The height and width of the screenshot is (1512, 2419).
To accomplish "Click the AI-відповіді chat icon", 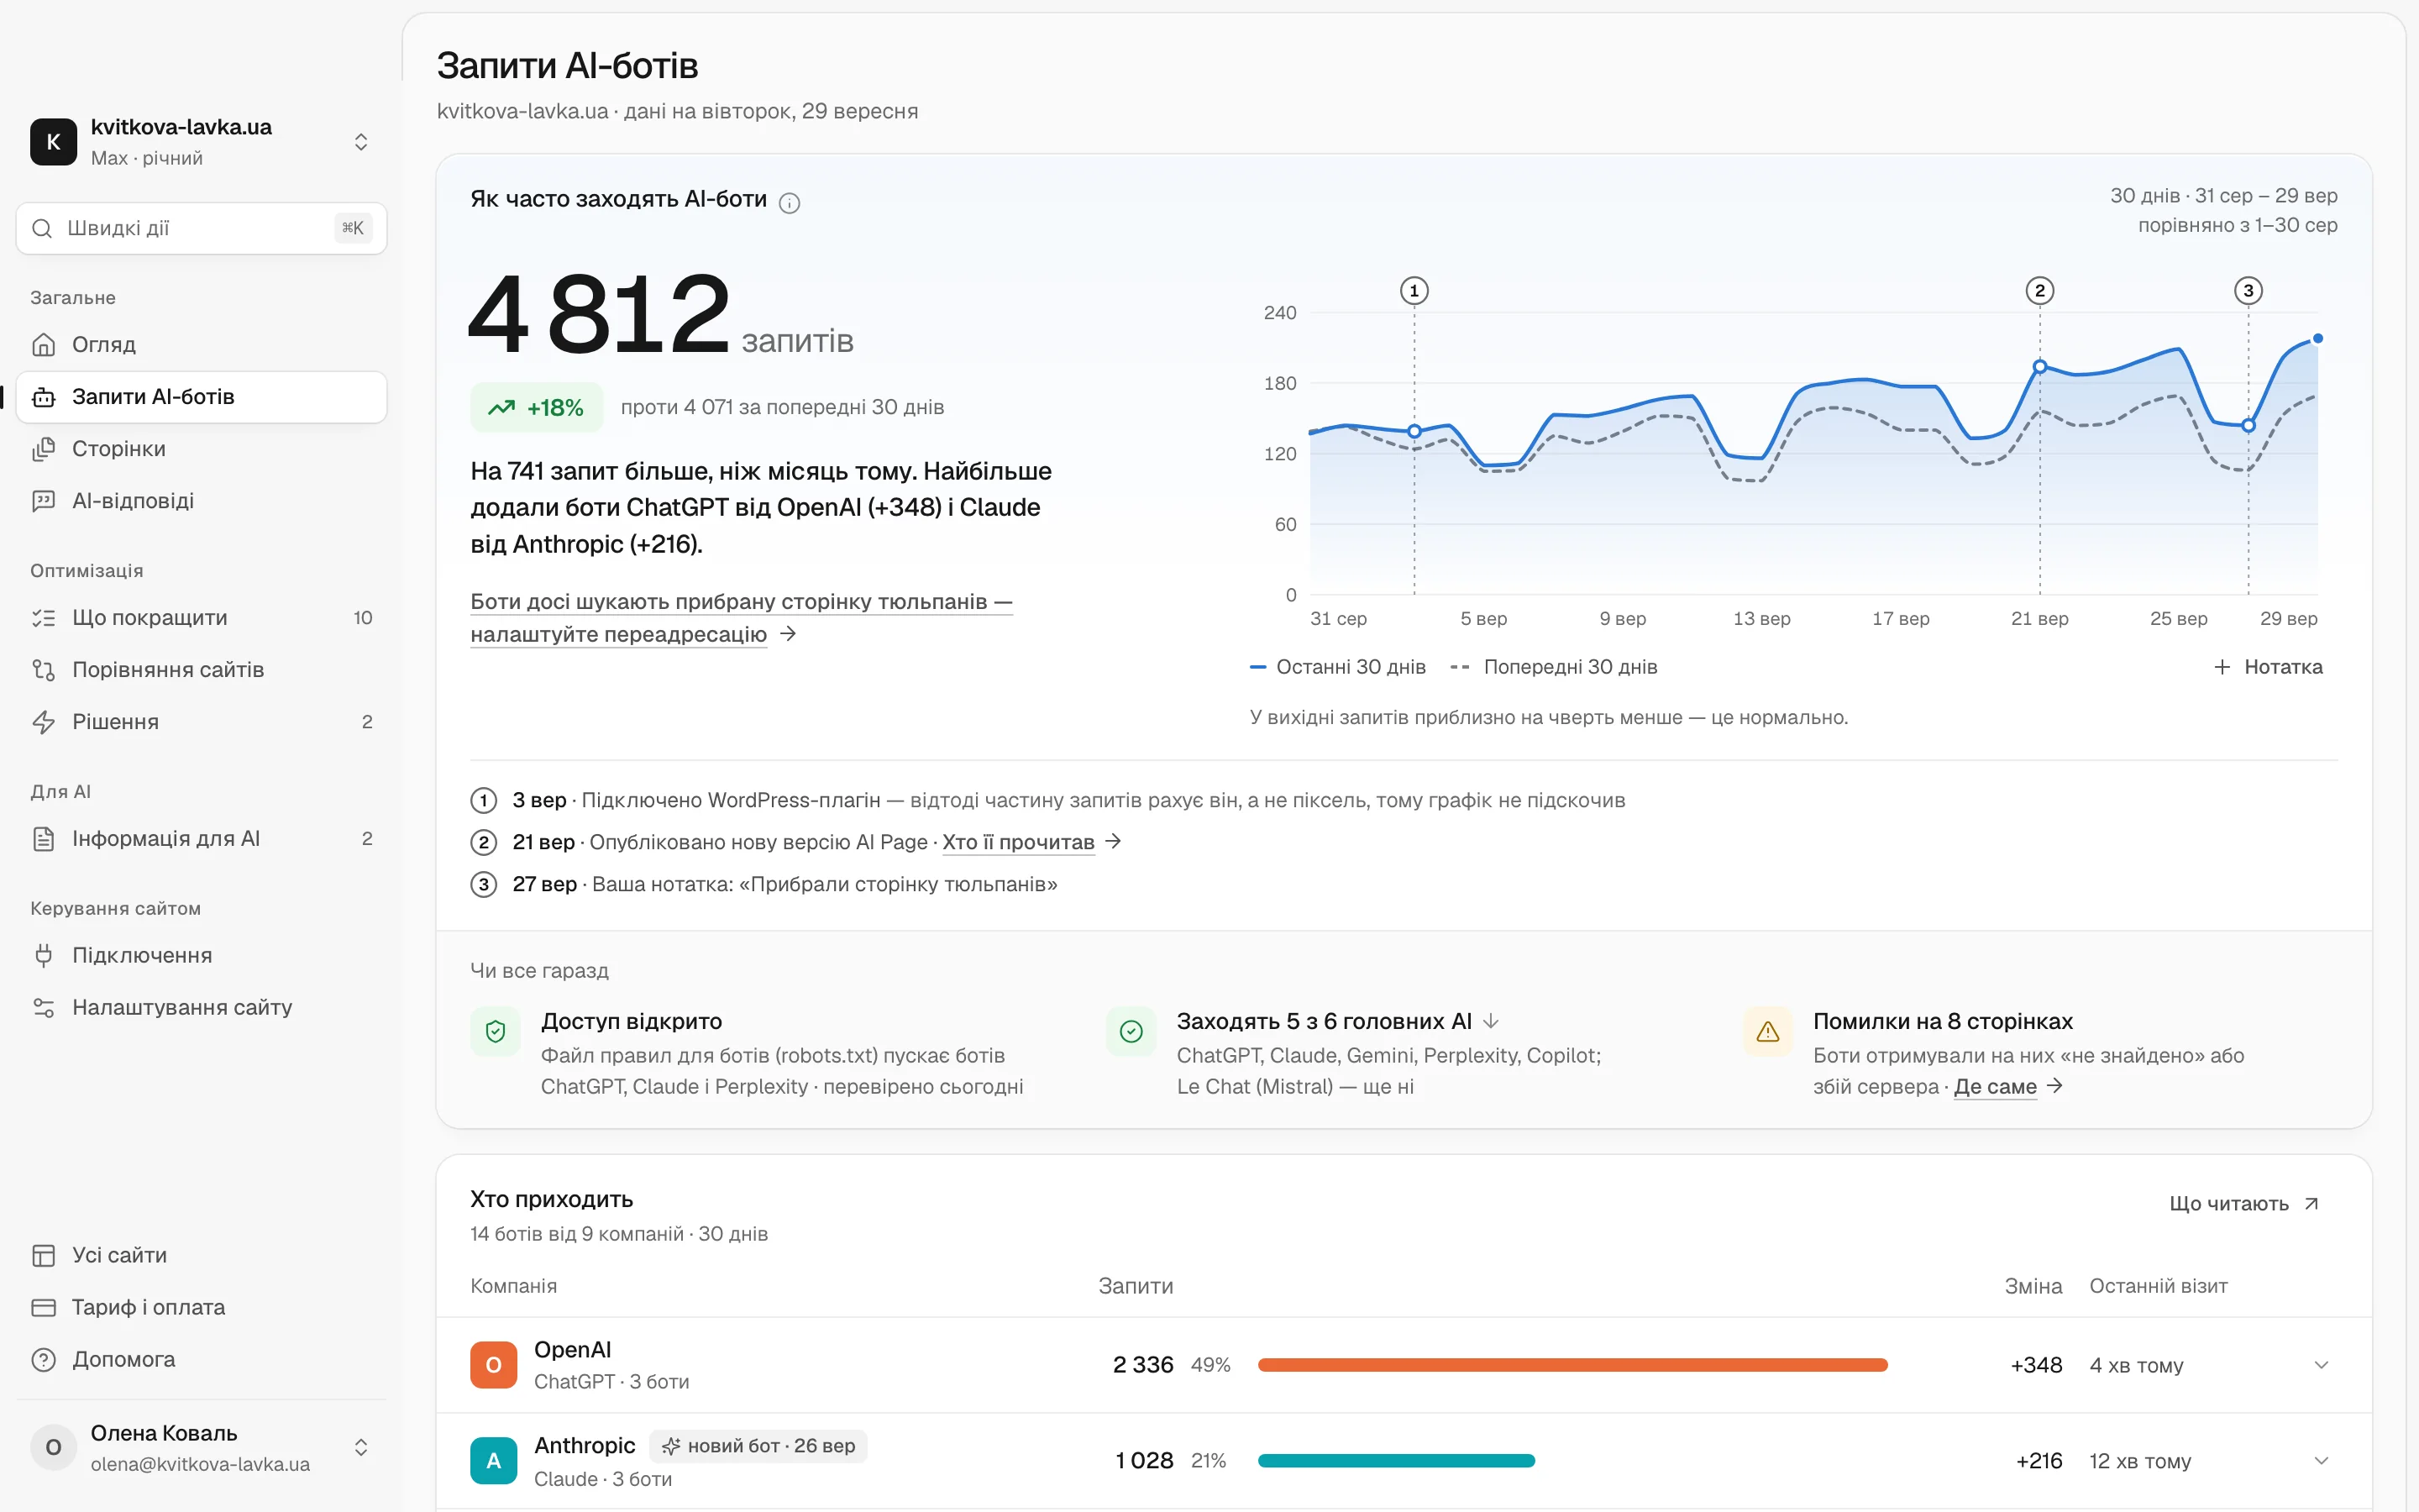I will (43, 501).
